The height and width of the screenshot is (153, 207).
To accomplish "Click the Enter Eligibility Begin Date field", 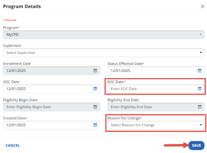I will coord(52,107).
